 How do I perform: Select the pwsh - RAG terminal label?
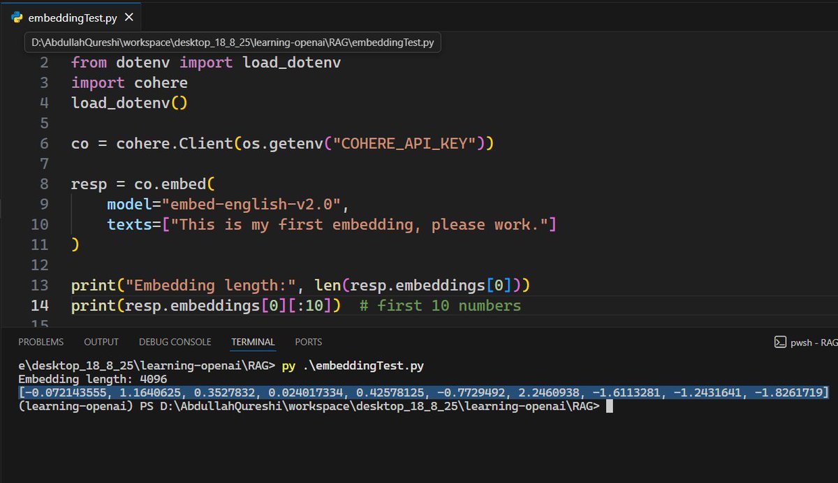click(815, 343)
